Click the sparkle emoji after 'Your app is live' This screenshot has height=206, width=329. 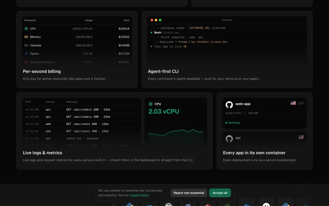185,46
